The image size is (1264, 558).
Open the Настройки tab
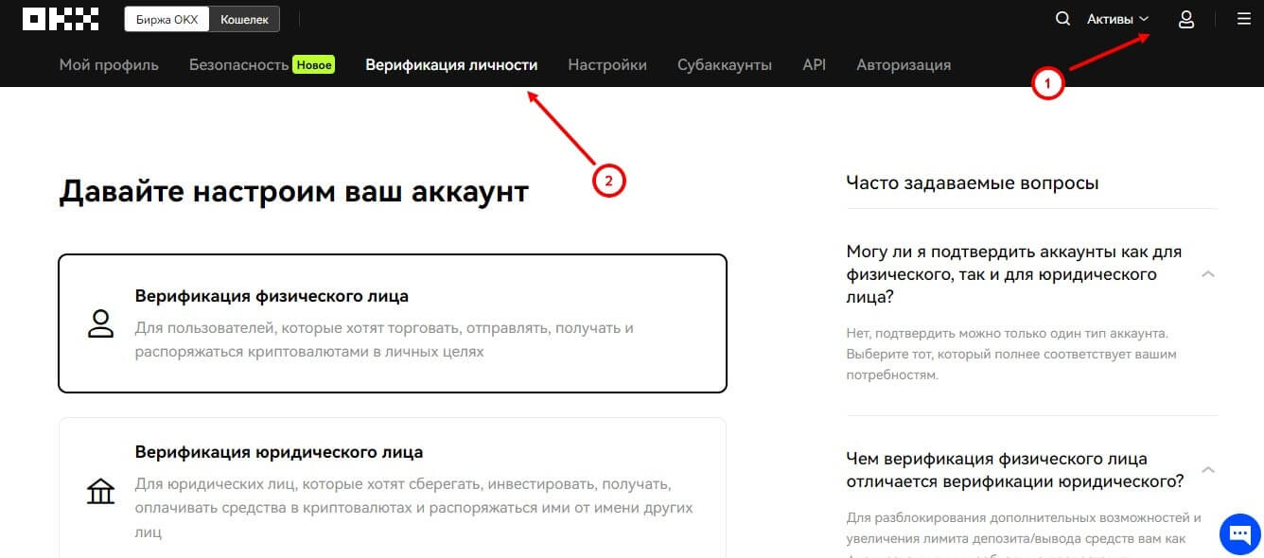coord(607,65)
